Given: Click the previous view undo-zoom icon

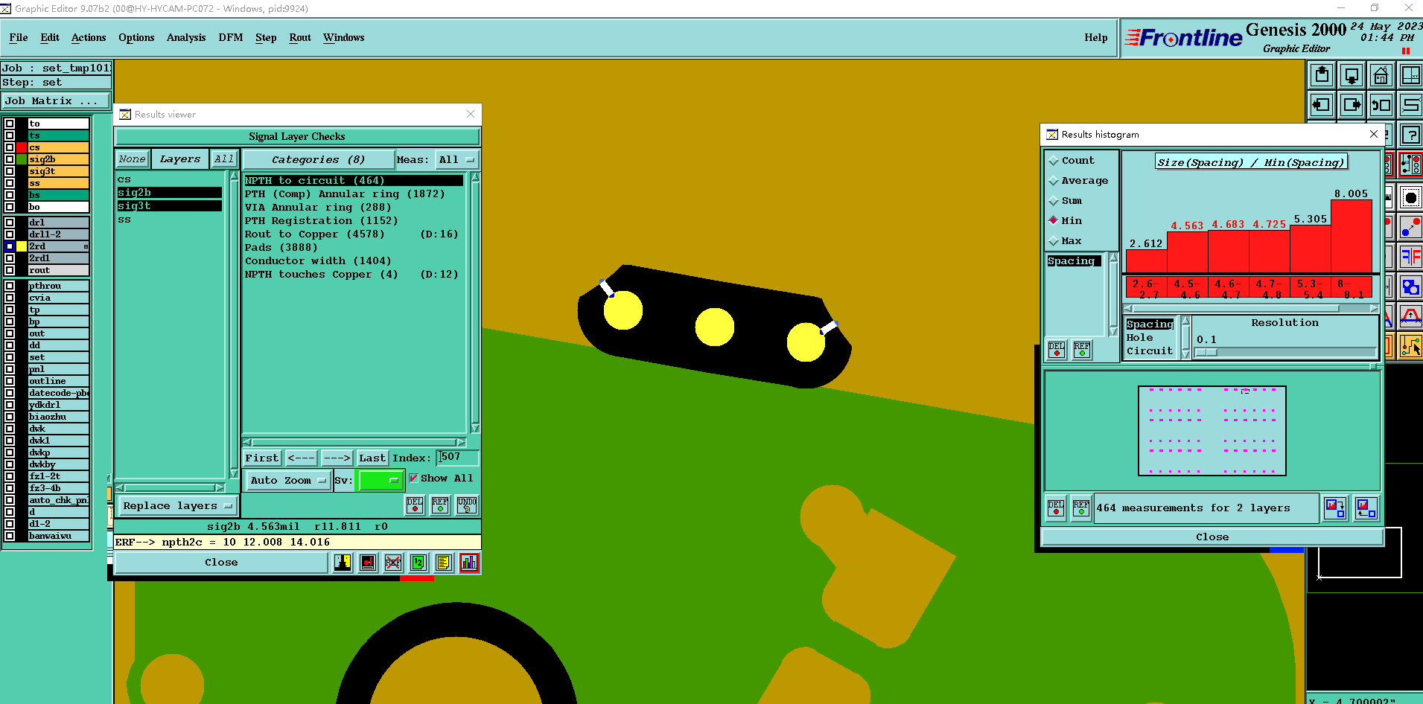Looking at the screenshot, I should pos(1381,105).
